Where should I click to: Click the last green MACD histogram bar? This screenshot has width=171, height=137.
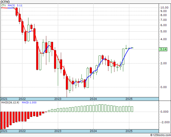(132, 109)
